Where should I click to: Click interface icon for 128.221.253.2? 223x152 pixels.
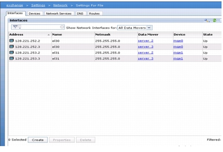coord(11,53)
